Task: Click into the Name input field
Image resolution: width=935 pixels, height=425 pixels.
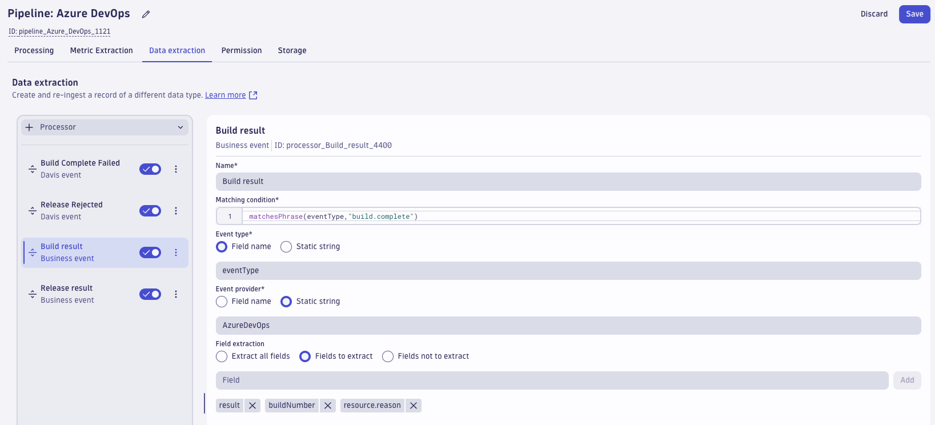Action: pos(568,182)
